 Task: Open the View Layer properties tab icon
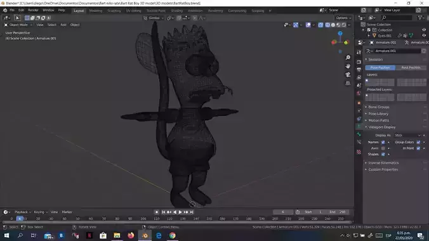point(359,77)
